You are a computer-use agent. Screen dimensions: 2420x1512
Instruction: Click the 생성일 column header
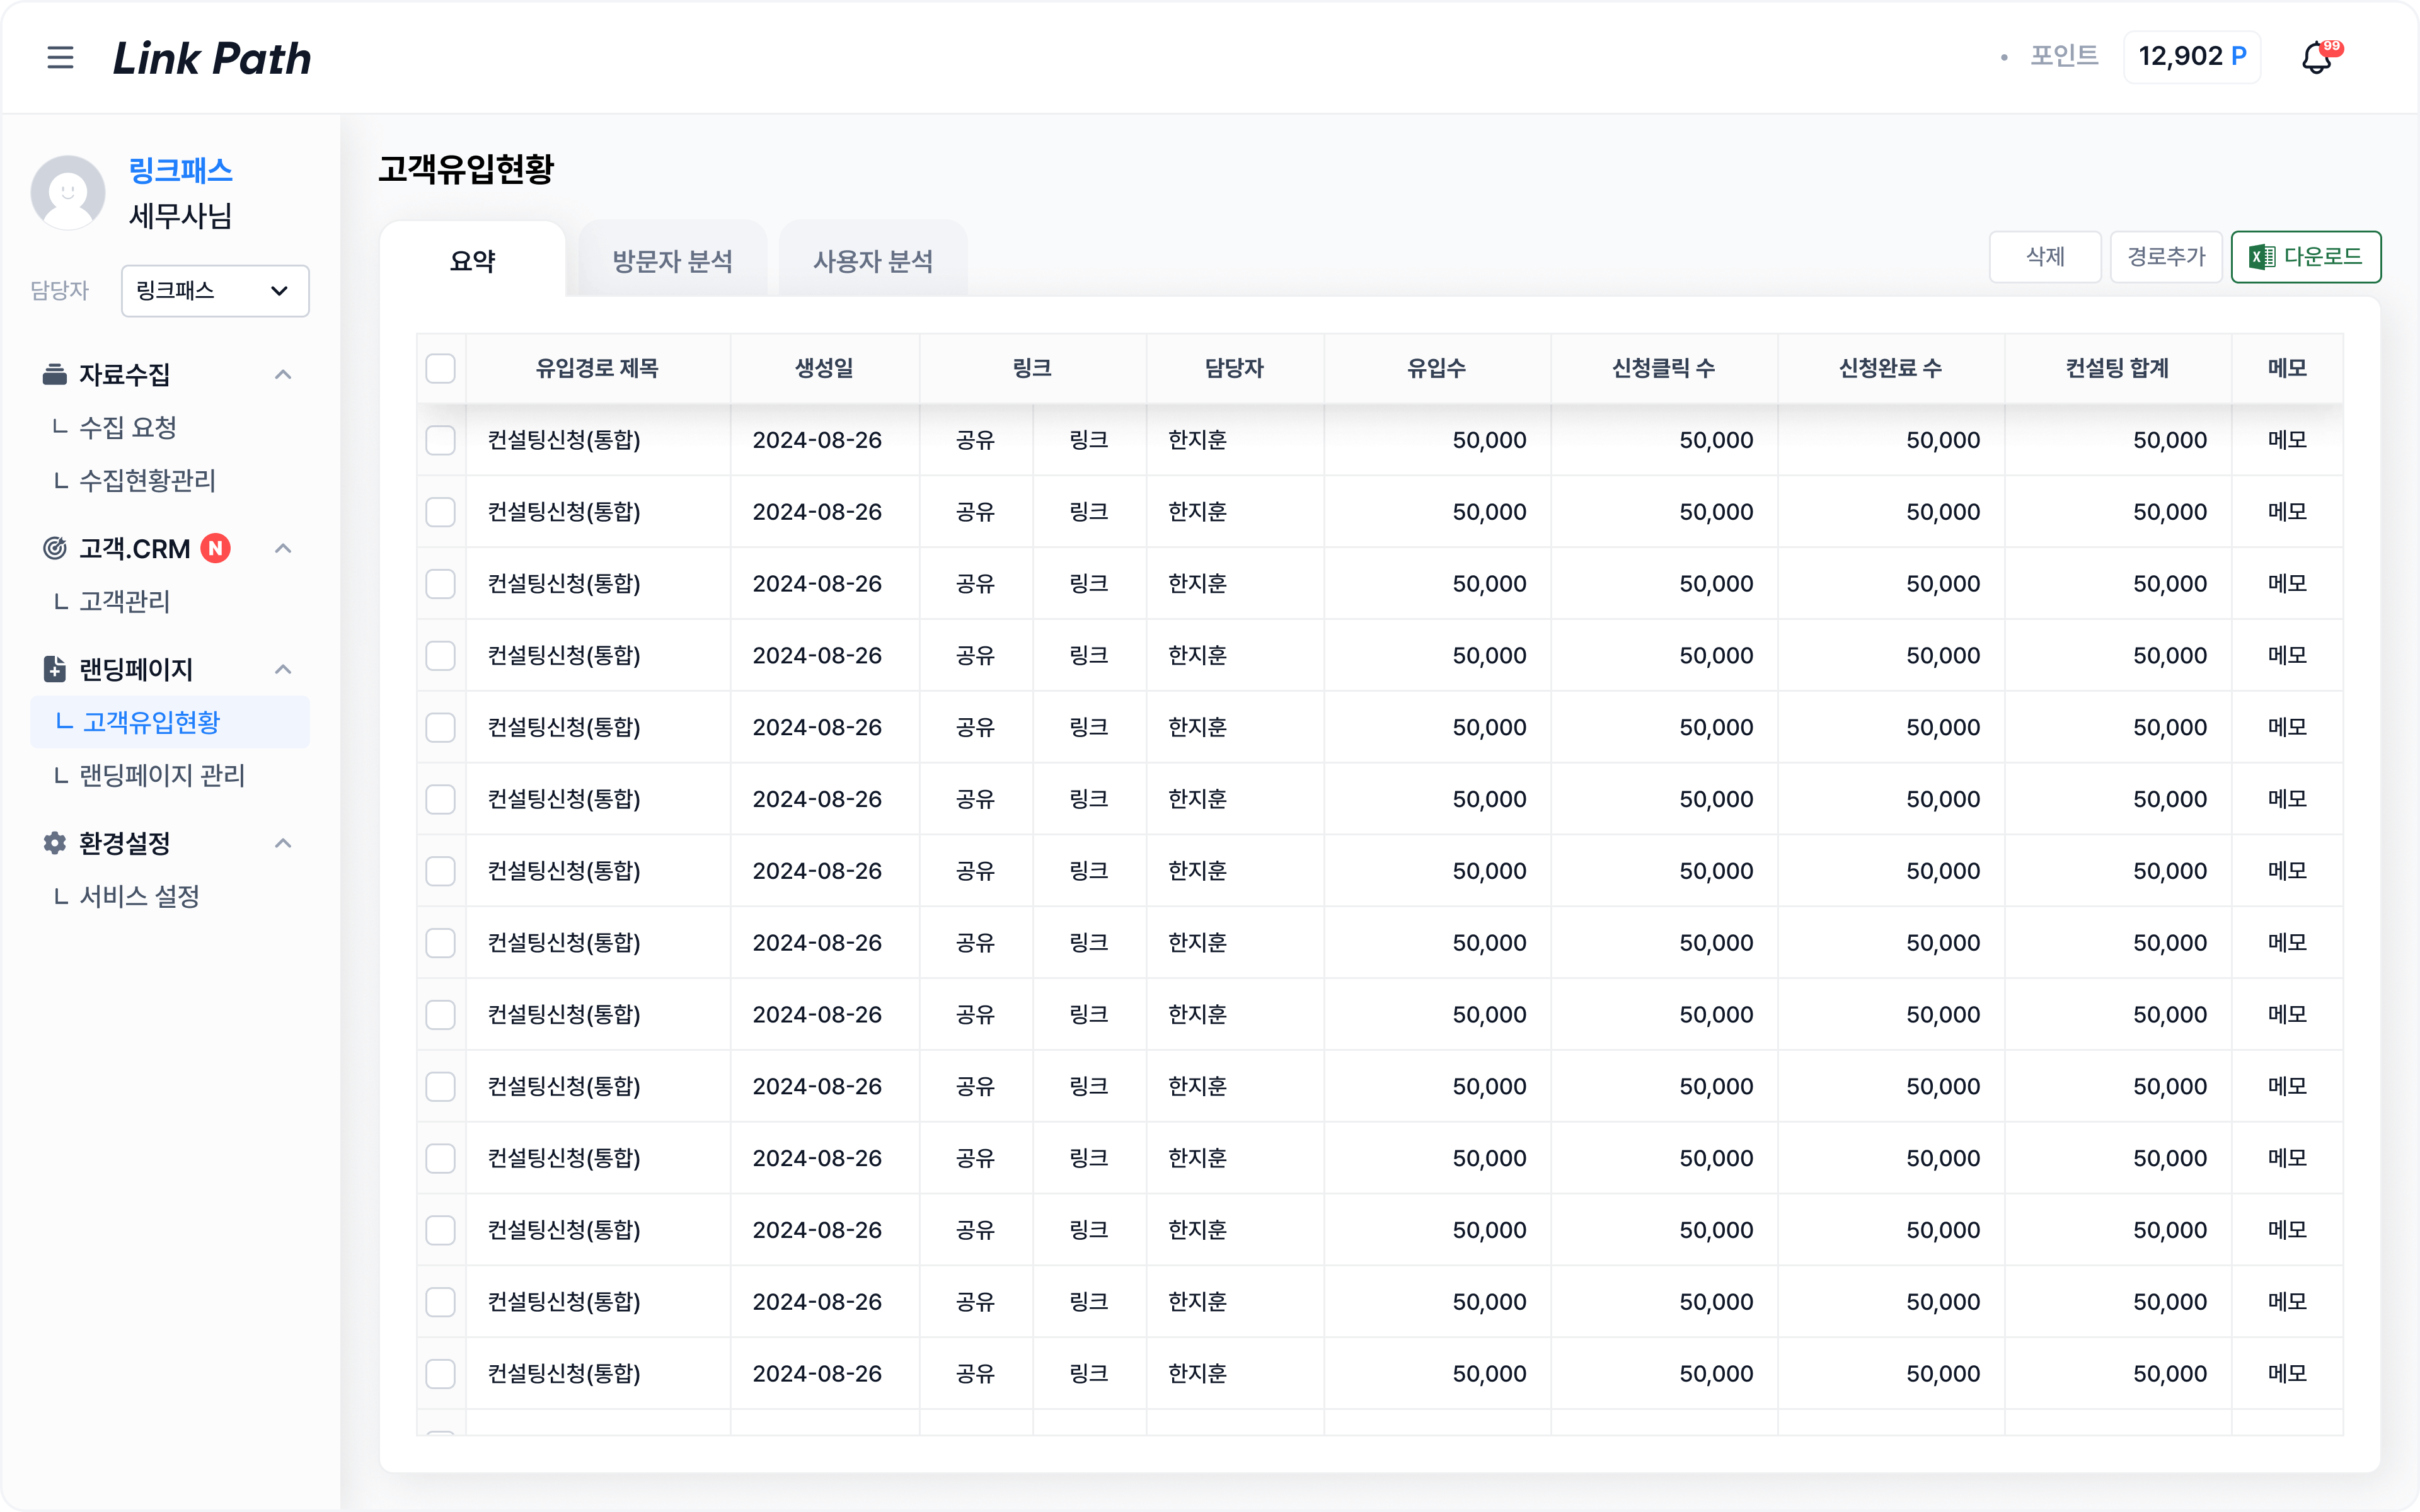click(x=824, y=368)
